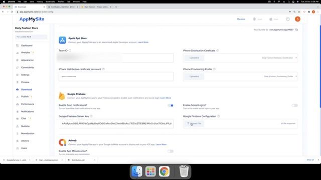
Task: Open Notifications sidebar item
Action: (x=28, y=111)
